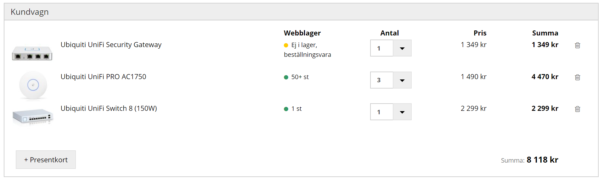The width and height of the screenshot is (604, 183).
Task: Open Ubiquiti UniFi Switch 8 (150W) link
Action: coord(109,108)
